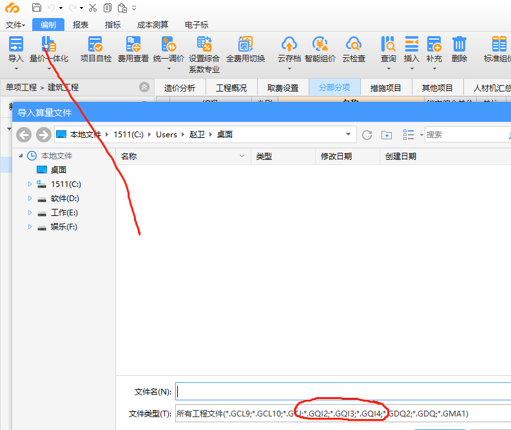The width and height of the screenshot is (511, 430).
Task: Expand the 工作(E:) drive node
Action: coord(30,213)
